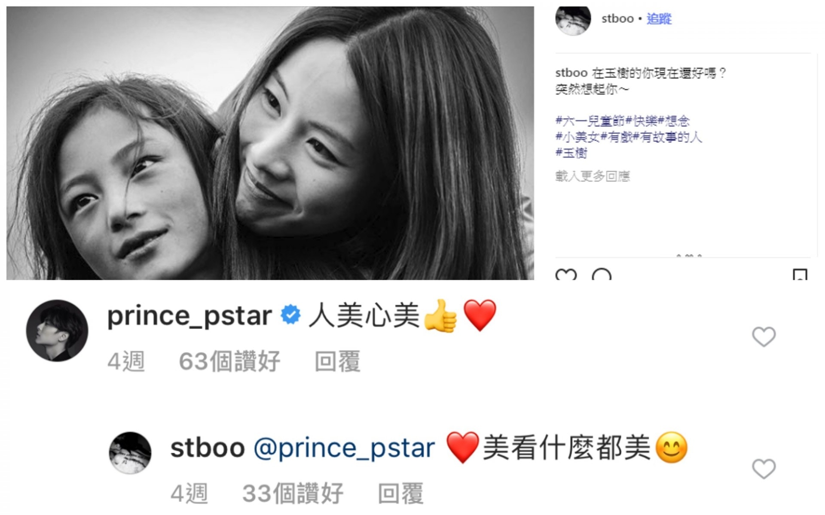
Task: View the 63個讚好 likes list
Action: tap(229, 361)
